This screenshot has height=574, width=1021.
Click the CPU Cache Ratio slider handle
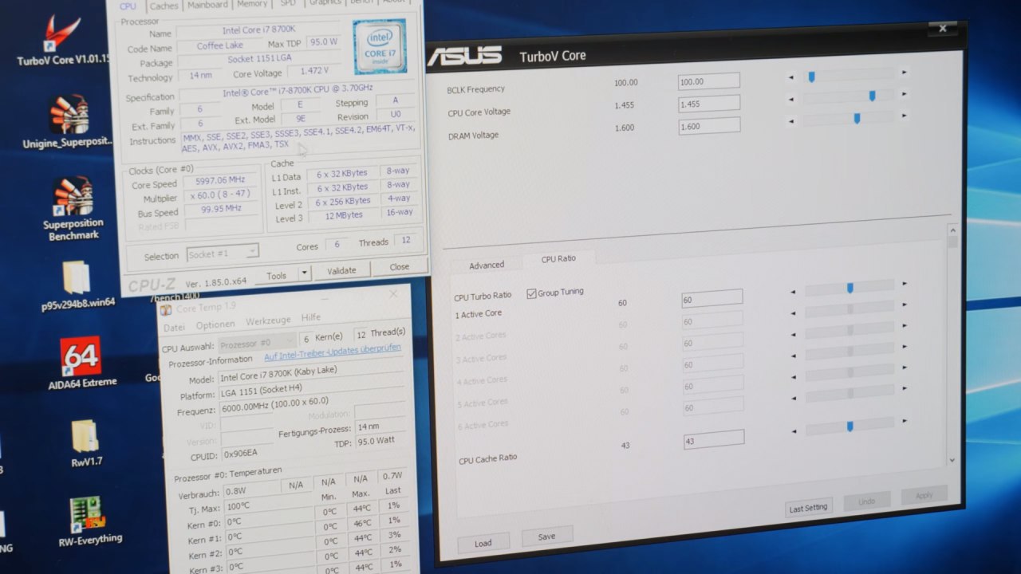850,426
